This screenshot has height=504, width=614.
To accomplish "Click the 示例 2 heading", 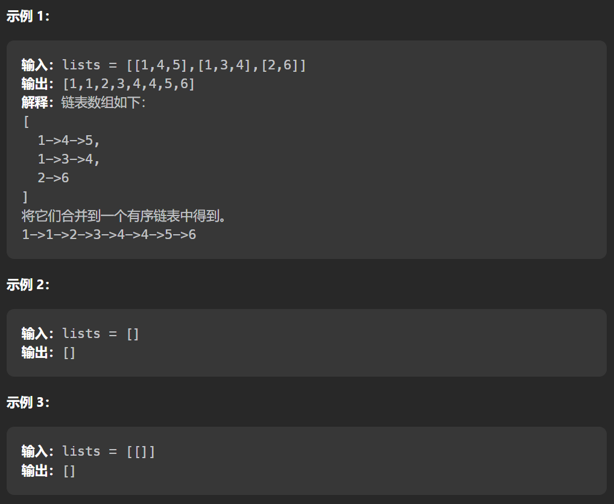I will point(28,285).
